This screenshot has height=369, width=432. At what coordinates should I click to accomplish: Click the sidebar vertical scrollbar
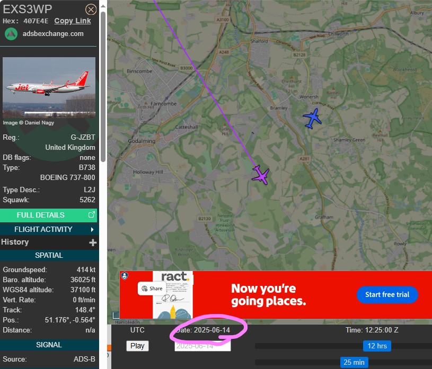pos(103,87)
